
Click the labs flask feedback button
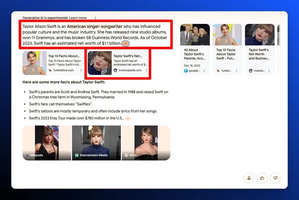point(249,178)
